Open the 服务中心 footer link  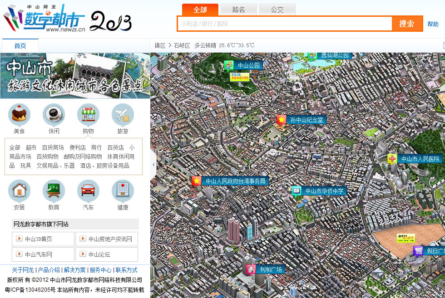[x=101, y=270]
